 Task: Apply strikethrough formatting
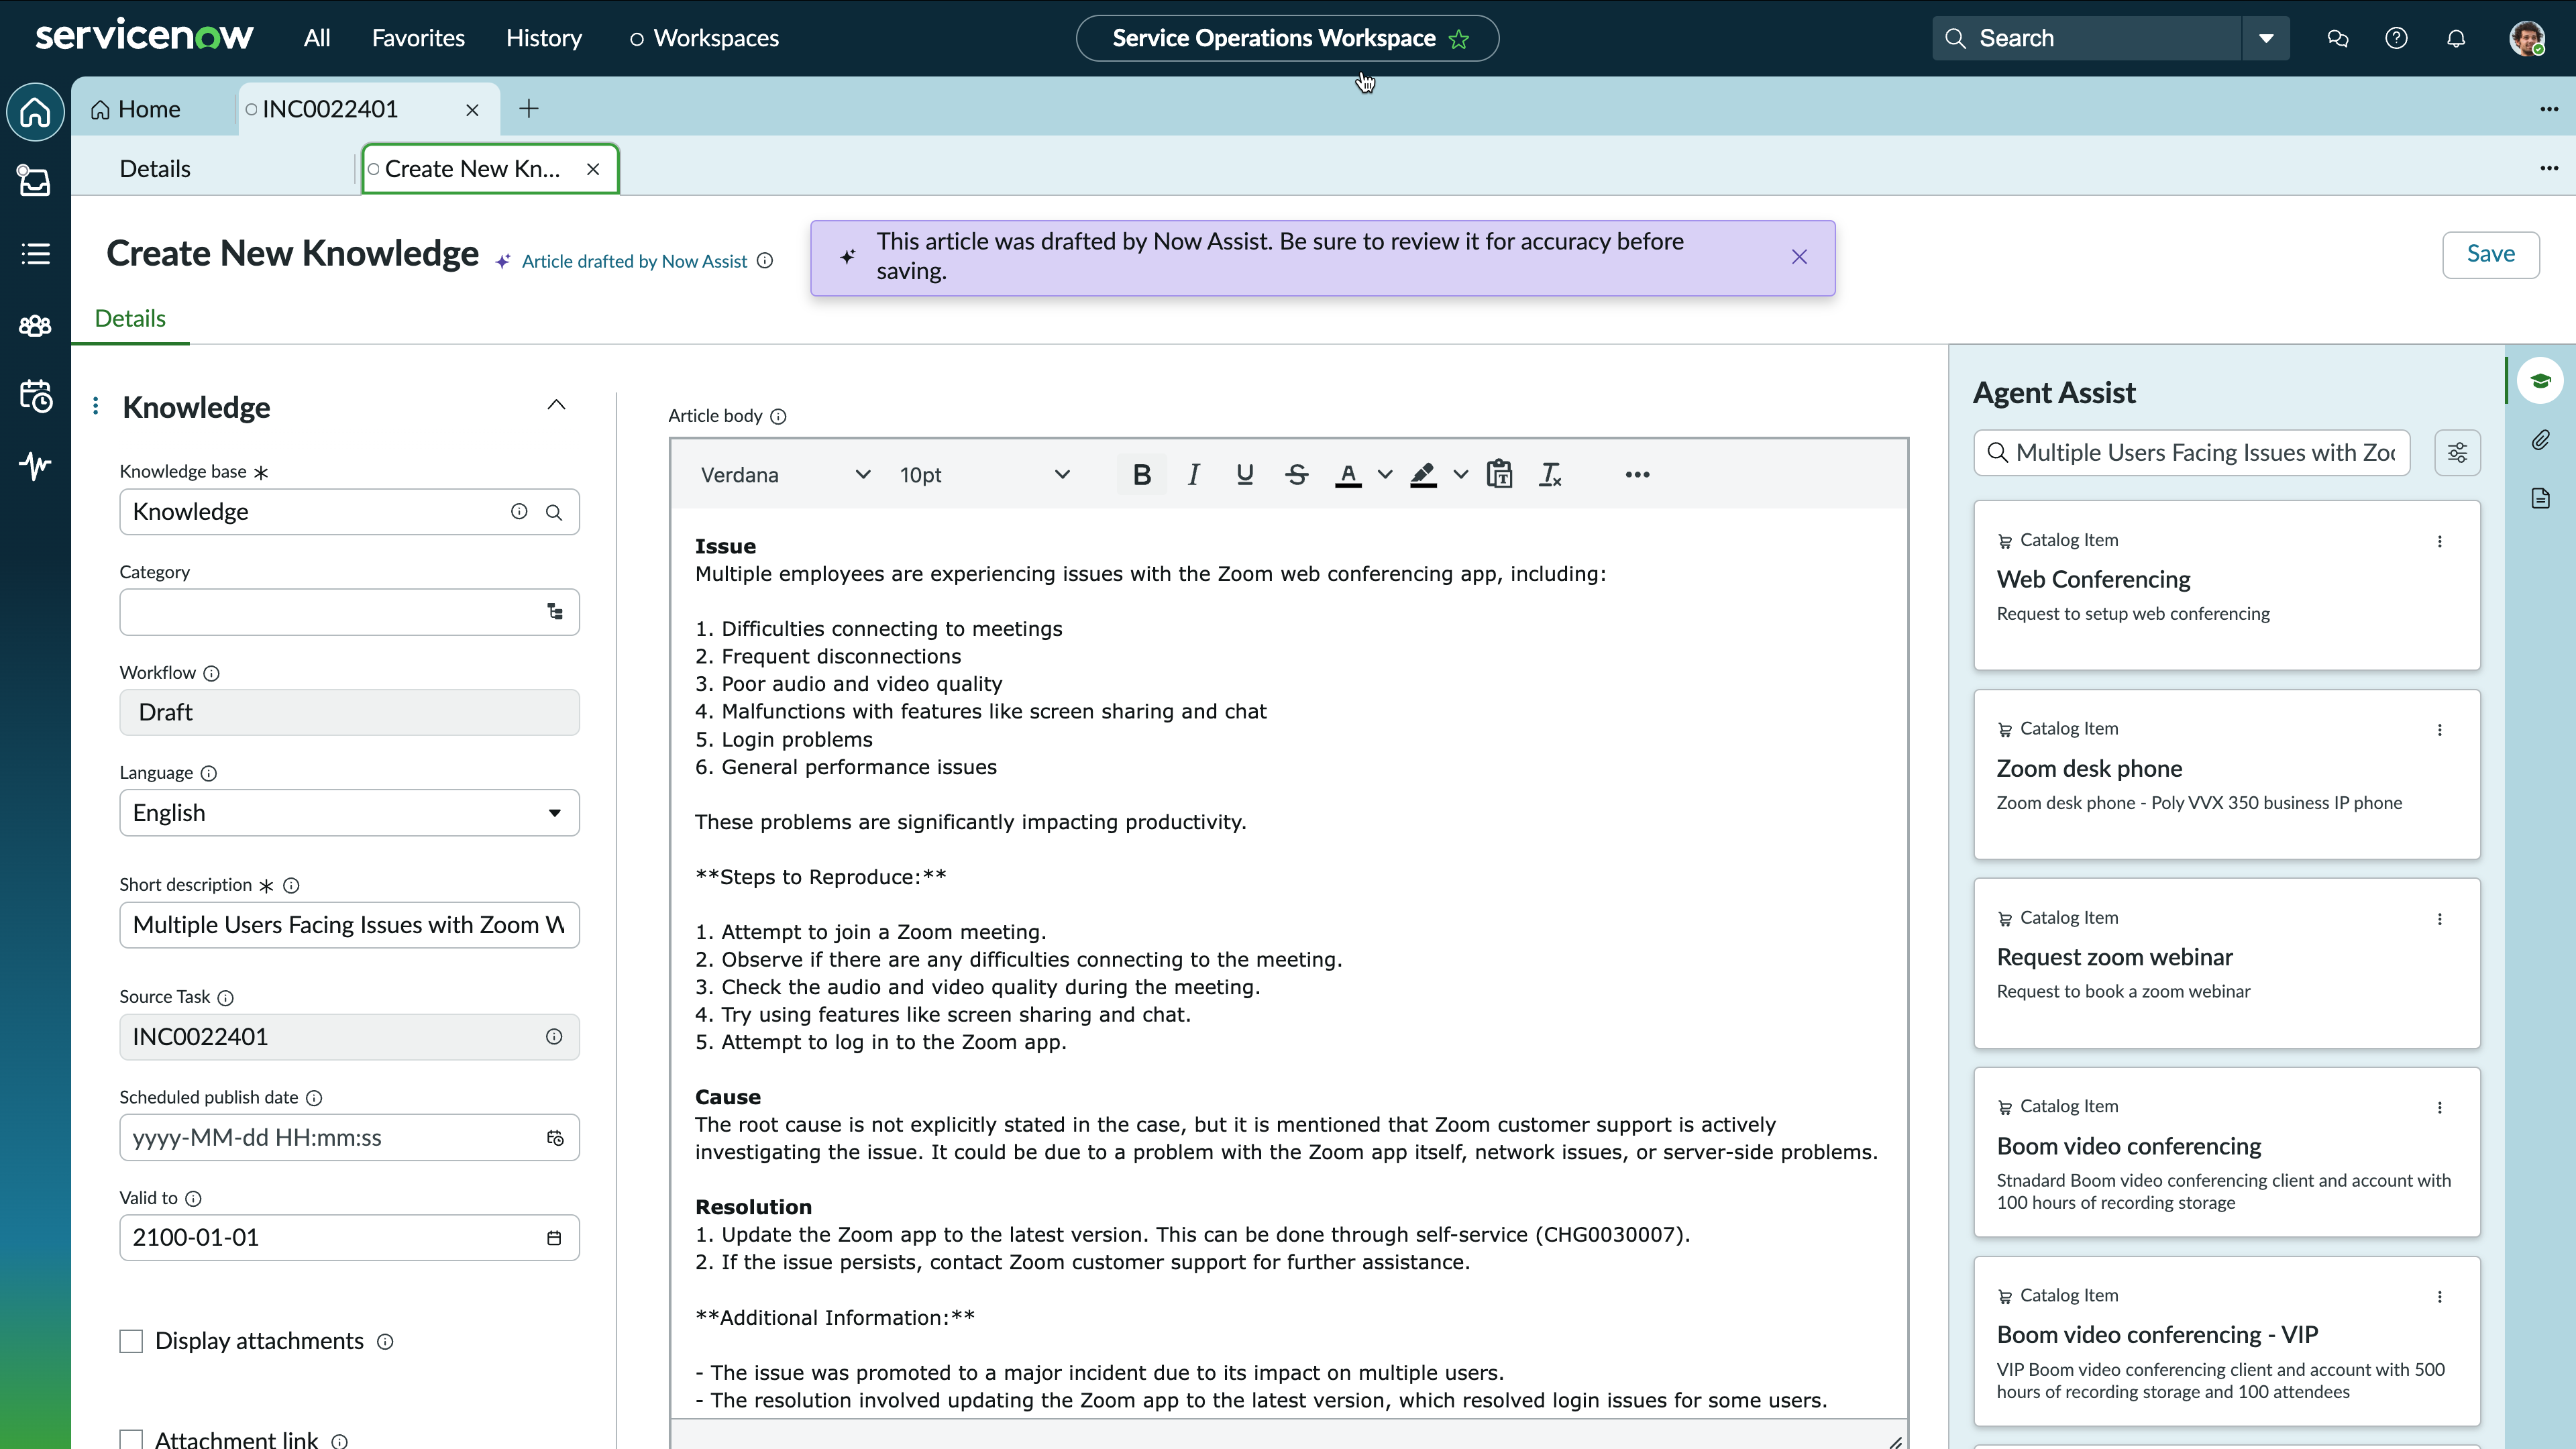click(1297, 475)
